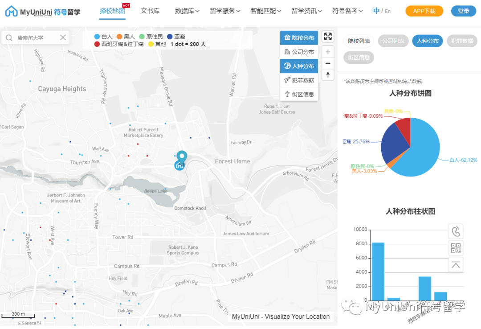The width and height of the screenshot is (481, 329).
Task: Click the orange APP下载 download button
Action: click(424, 11)
